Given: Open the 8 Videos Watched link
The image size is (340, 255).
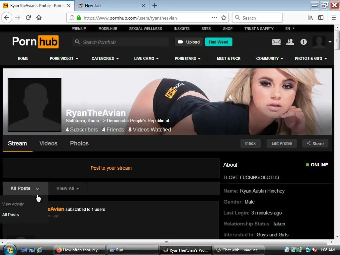Looking at the screenshot, I should point(150,130).
